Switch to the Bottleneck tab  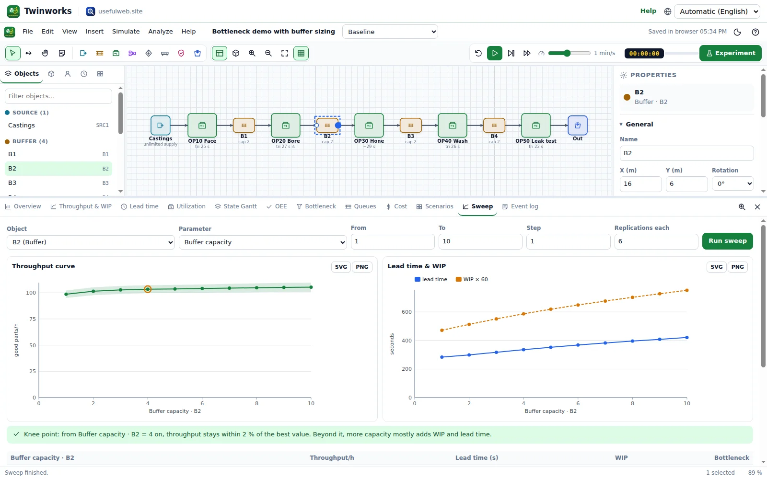[316, 206]
